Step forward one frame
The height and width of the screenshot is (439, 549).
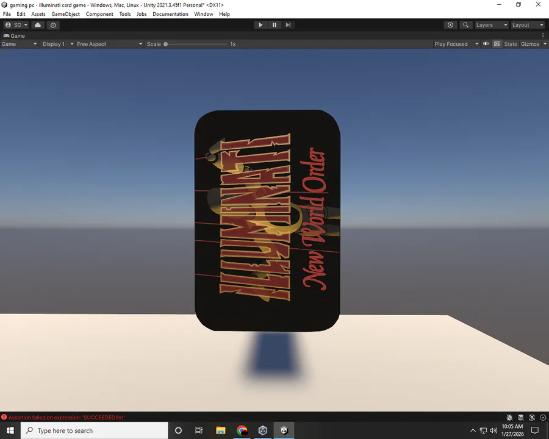tap(288, 25)
